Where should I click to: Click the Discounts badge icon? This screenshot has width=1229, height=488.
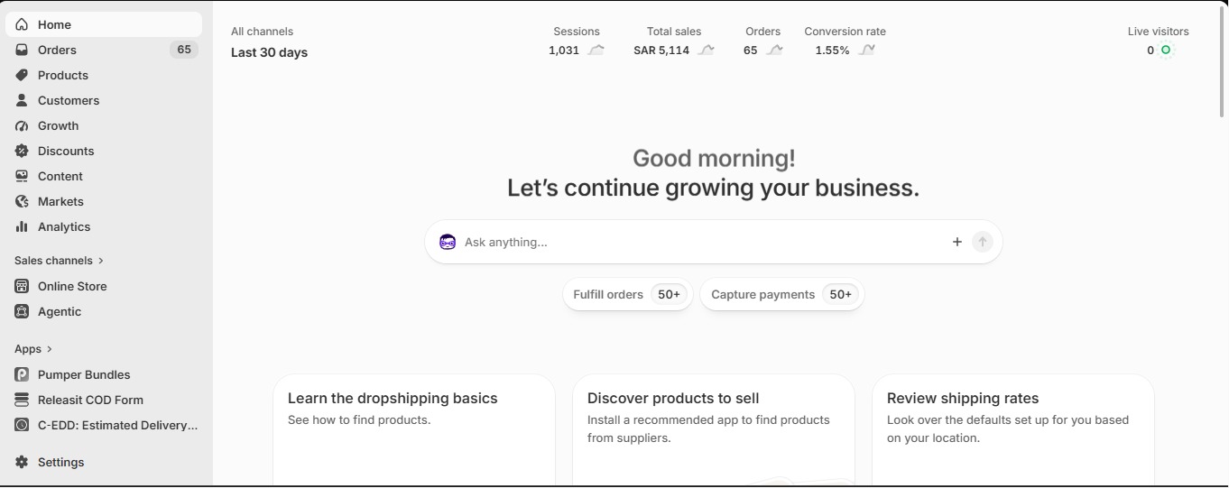pos(22,151)
